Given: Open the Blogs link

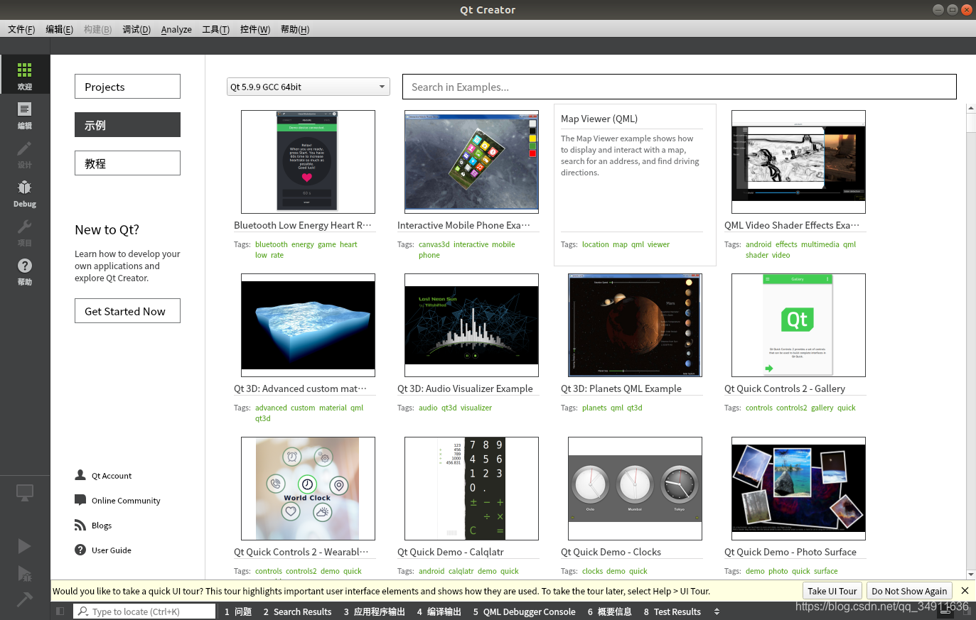Looking at the screenshot, I should coord(93,526).
